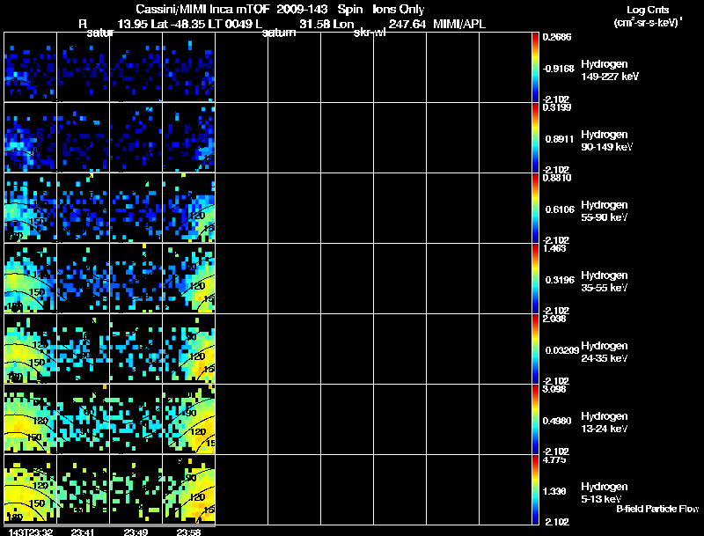Click the 0.2686 colorbar maximum value
The height and width of the screenshot is (536, 704).
[x=557, y=37]
